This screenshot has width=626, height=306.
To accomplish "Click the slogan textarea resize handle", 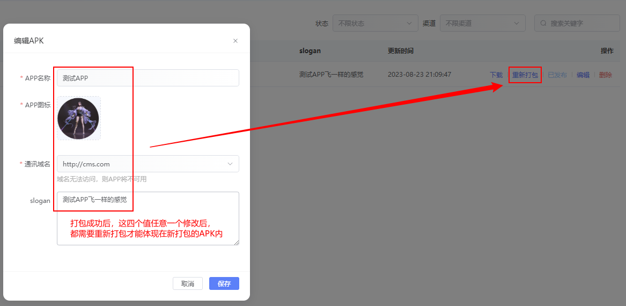I will pos(237,243).
